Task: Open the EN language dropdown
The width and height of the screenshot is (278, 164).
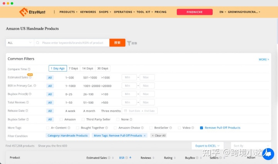Action: click(223, 12)
